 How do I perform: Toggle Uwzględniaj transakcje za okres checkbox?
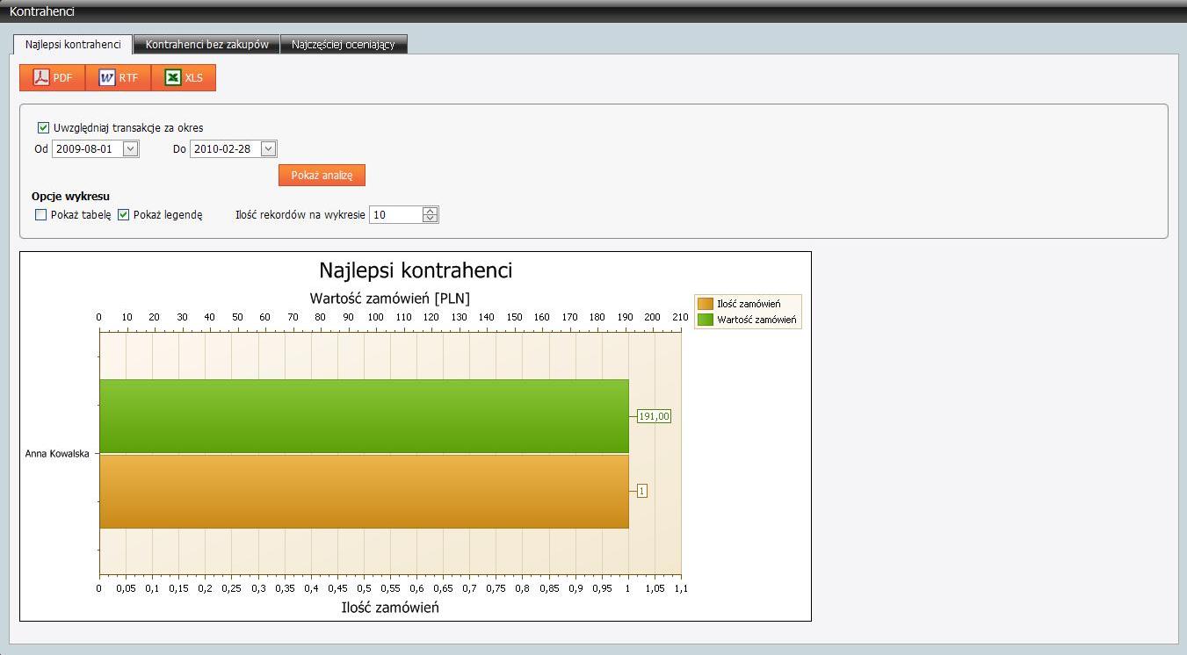click(x=43, y=127)
